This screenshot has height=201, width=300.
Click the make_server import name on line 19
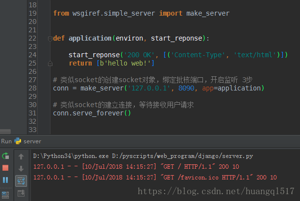click(208, 13)
